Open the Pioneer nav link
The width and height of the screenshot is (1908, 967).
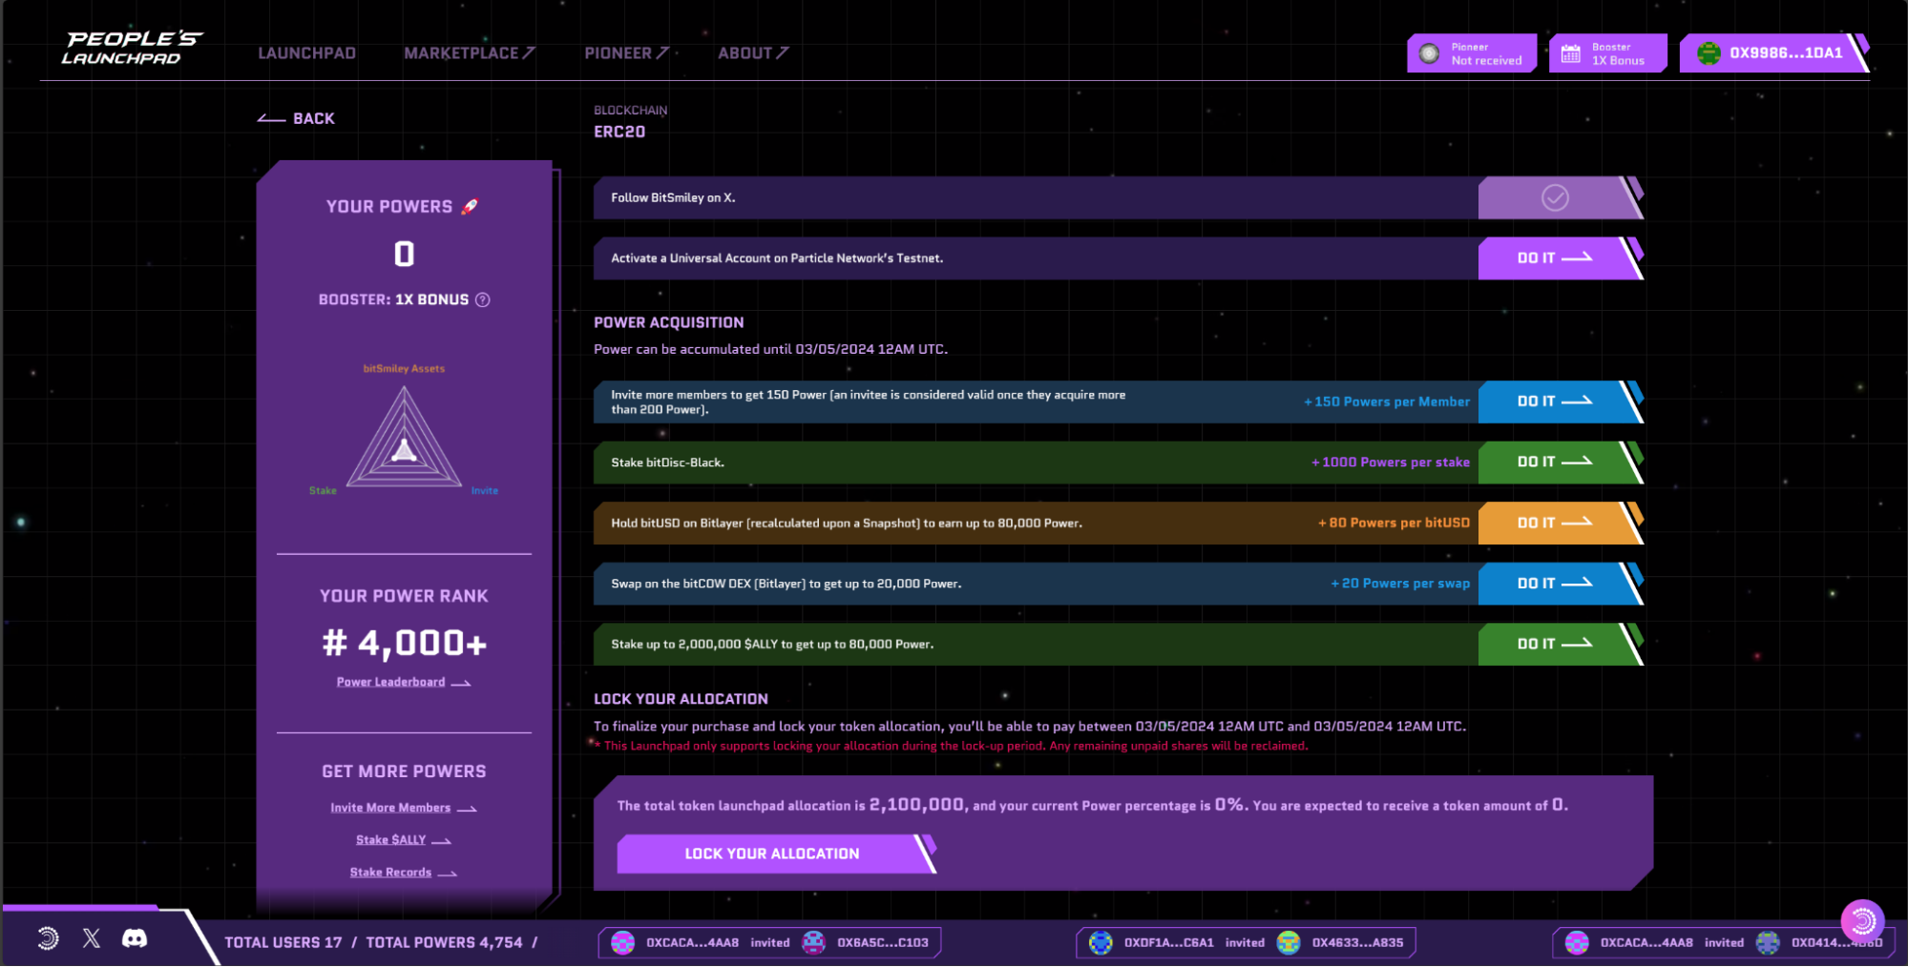[x=626, y=53]
